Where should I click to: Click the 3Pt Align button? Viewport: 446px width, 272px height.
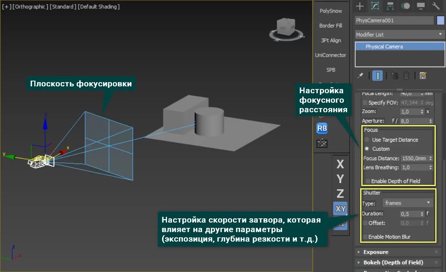click(x=331, y=40)
